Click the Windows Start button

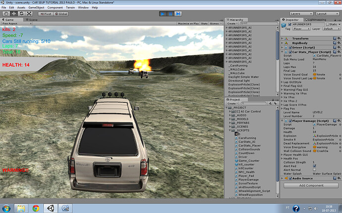coord(6,208)
